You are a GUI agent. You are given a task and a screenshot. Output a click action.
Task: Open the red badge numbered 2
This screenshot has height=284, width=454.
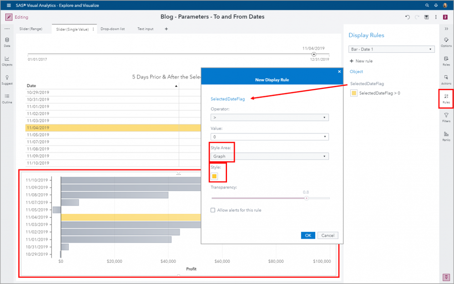(445, 17)
